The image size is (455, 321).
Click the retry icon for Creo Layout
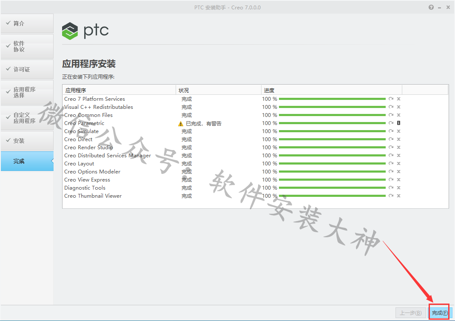click(391, 163)
